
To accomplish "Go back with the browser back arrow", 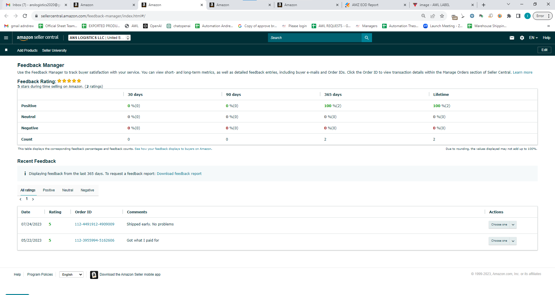I will point(6,16).
